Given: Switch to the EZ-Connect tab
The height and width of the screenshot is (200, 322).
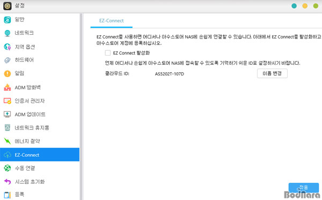Looking at the screenshot, I should click(x=111, y=21).
